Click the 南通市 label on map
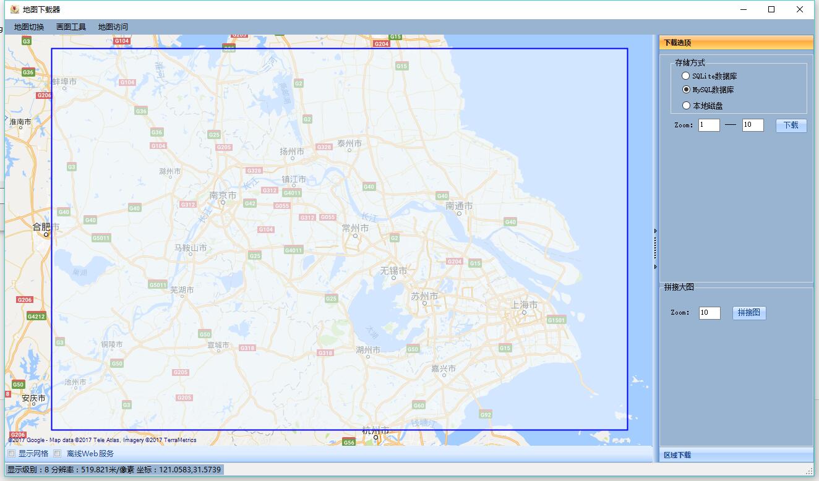Viewport: 819px width, 481px height. point(459,206)
